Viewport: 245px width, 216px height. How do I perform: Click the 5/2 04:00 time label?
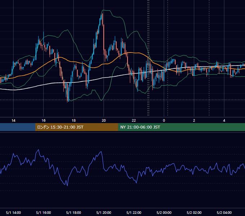[x=224, y=212]
